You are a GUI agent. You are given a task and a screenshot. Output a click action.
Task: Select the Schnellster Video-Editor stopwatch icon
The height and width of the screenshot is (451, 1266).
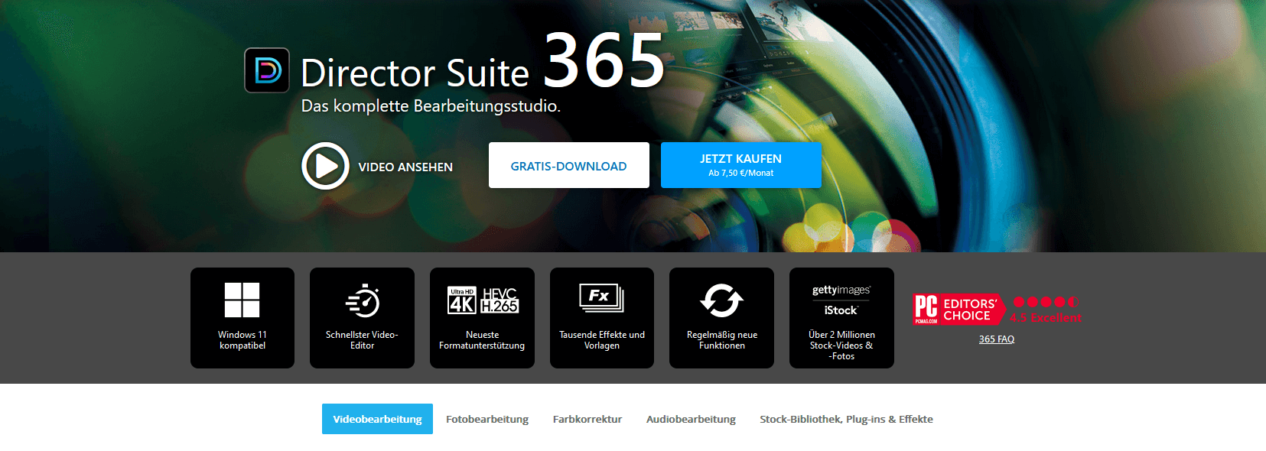coord(363,300)
